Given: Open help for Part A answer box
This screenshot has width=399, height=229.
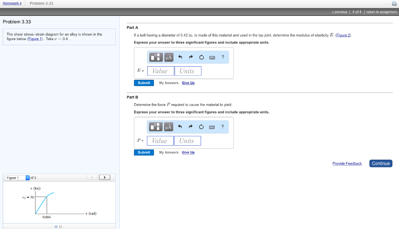Looking at the screenshot, I should point(222,57).
